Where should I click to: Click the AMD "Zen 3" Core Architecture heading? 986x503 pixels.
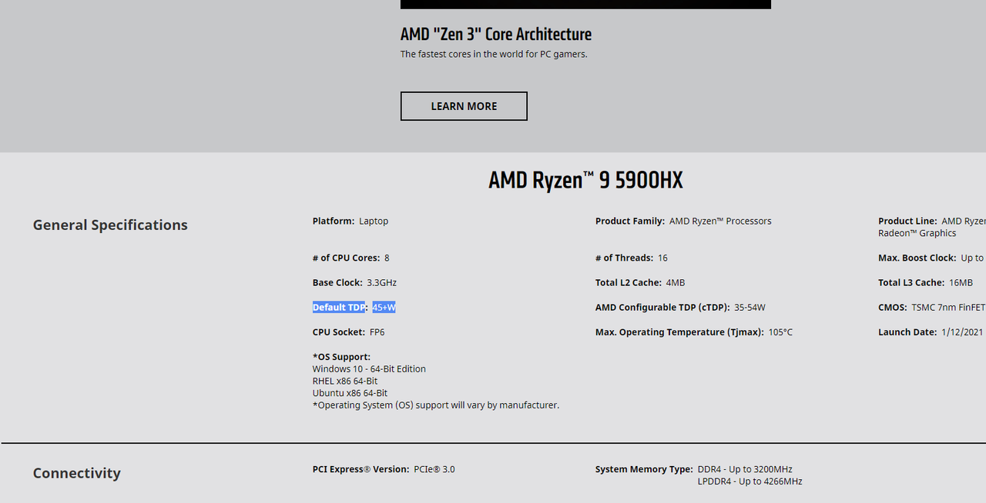[496, 34]
